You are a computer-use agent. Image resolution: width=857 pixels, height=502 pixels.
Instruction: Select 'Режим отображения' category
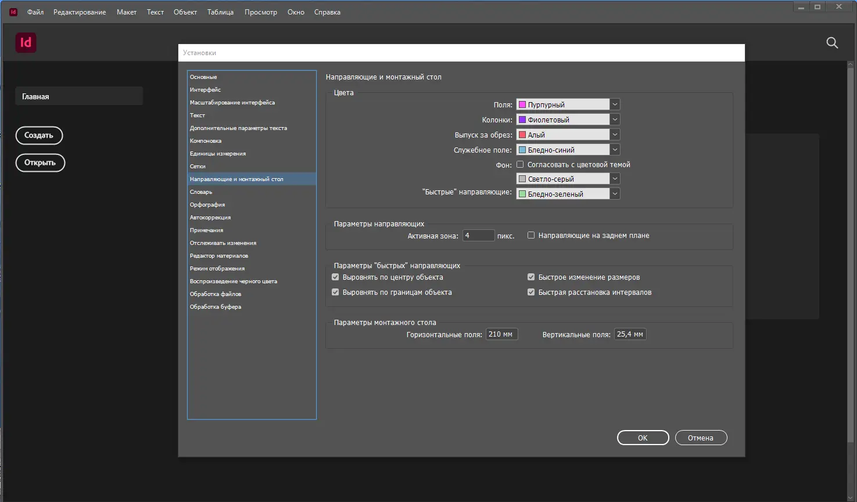252,269
